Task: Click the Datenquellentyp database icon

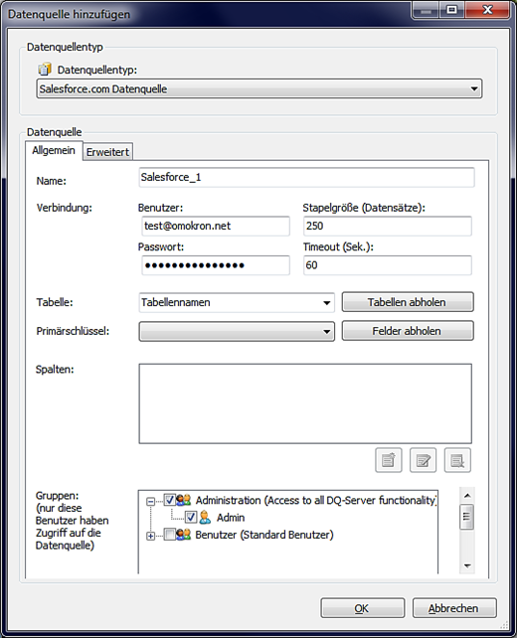Action: 45,70
